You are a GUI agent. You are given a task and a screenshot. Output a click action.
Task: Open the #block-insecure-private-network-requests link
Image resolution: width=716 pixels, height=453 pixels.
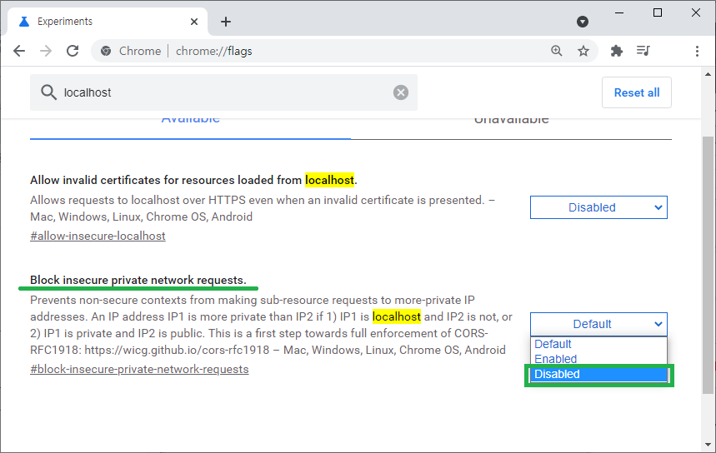(x=139, y=369)
